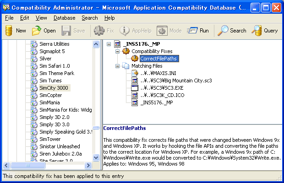Image resolution: width=284 pixels, height=183 pixels.
Task: Click the Big Mountain City.sc3 file icon
Action: click(x=135, y=81)
